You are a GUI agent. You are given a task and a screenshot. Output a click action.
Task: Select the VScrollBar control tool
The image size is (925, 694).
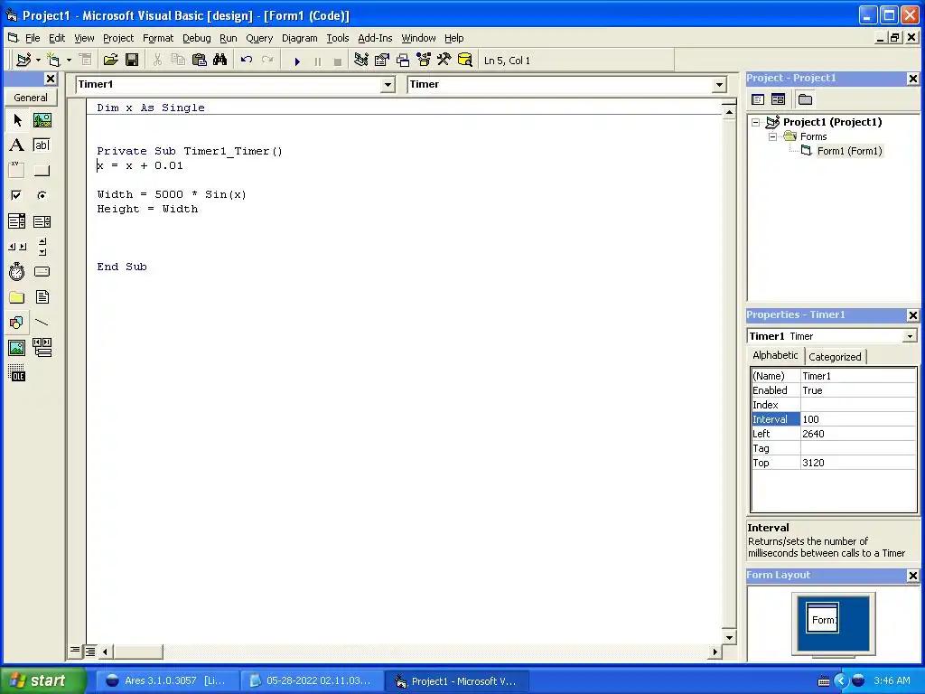click(42, 246)
